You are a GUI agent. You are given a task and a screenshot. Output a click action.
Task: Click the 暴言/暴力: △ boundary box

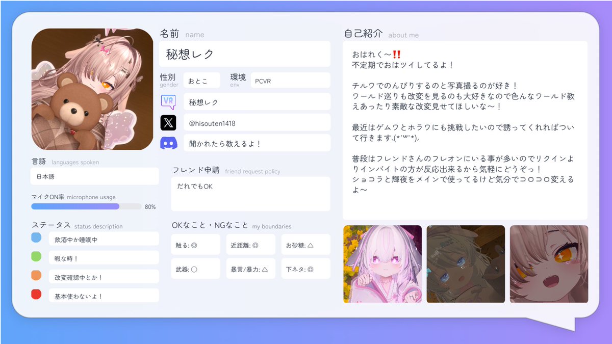coord(250,269)
